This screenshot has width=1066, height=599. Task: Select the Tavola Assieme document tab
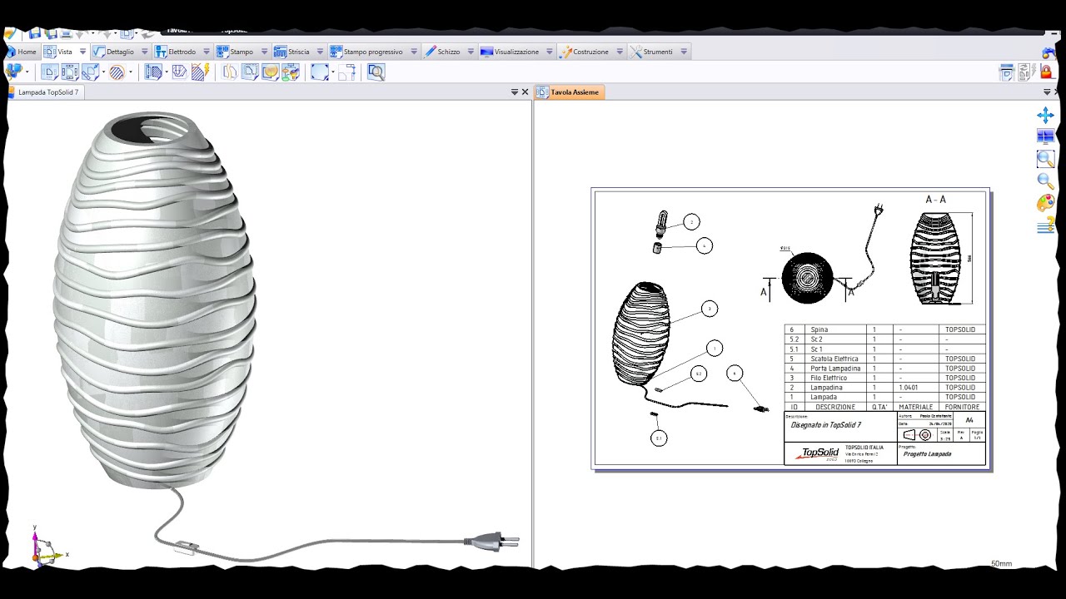coord(568,92)
